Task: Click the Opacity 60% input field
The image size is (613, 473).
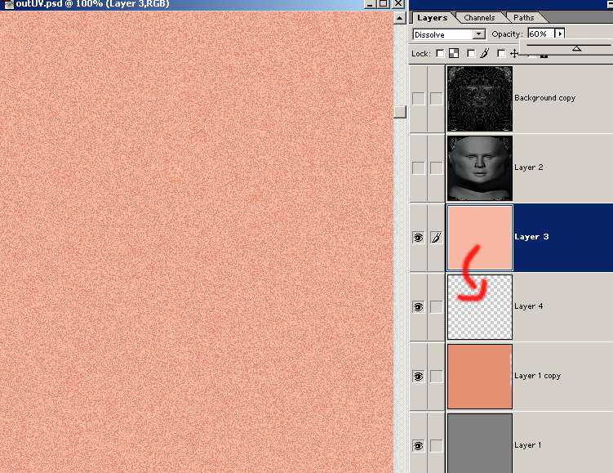Action: click(540, 34)
